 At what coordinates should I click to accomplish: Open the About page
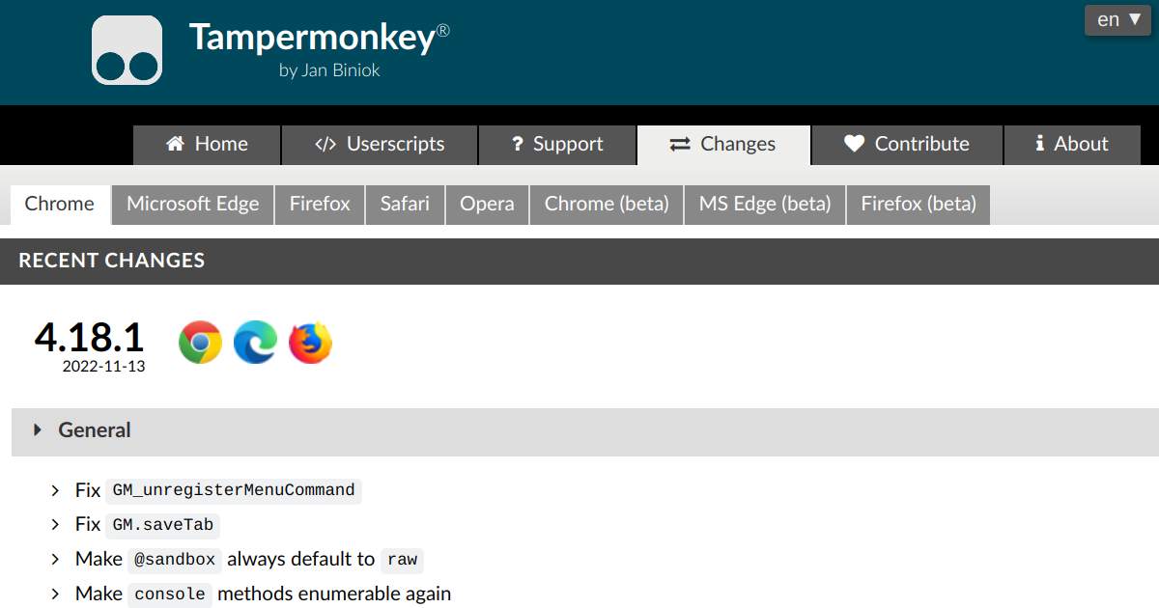(1072, 144)
